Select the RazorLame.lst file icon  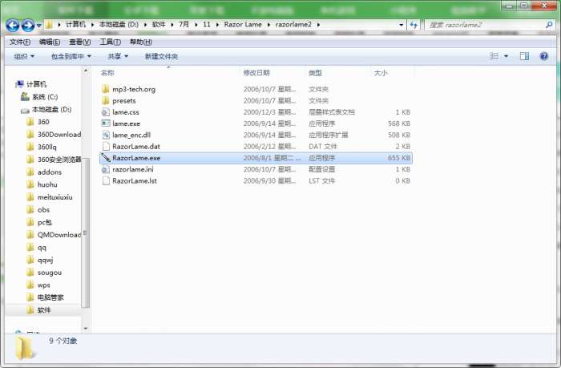coord(106,180)
